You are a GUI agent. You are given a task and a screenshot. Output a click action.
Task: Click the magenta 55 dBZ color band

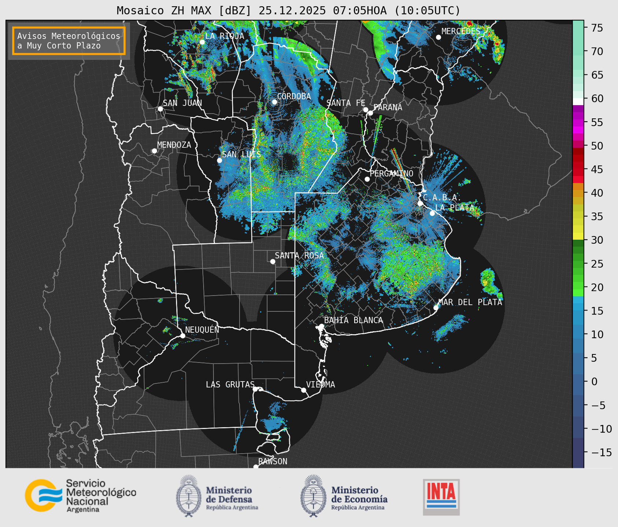[x=578, y=122]
